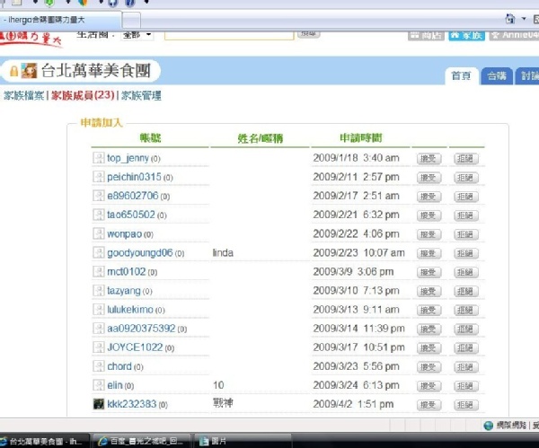Click the network globe icon in status bar
Image resolution: width=539 pixels, height=448 pixels.
click(488, 426)
